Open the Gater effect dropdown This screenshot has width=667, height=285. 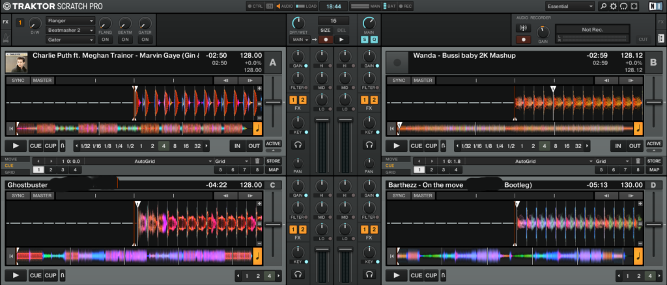point(70,40)
